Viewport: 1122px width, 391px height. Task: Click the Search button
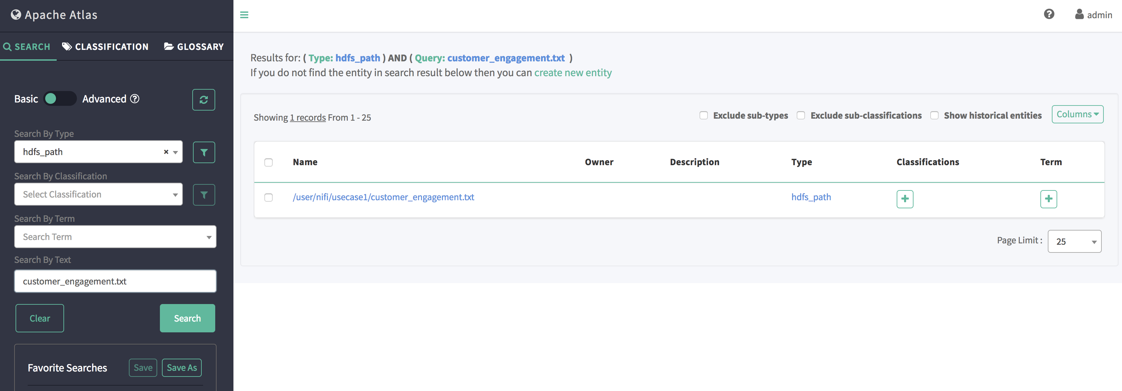[x=187, y=318]
